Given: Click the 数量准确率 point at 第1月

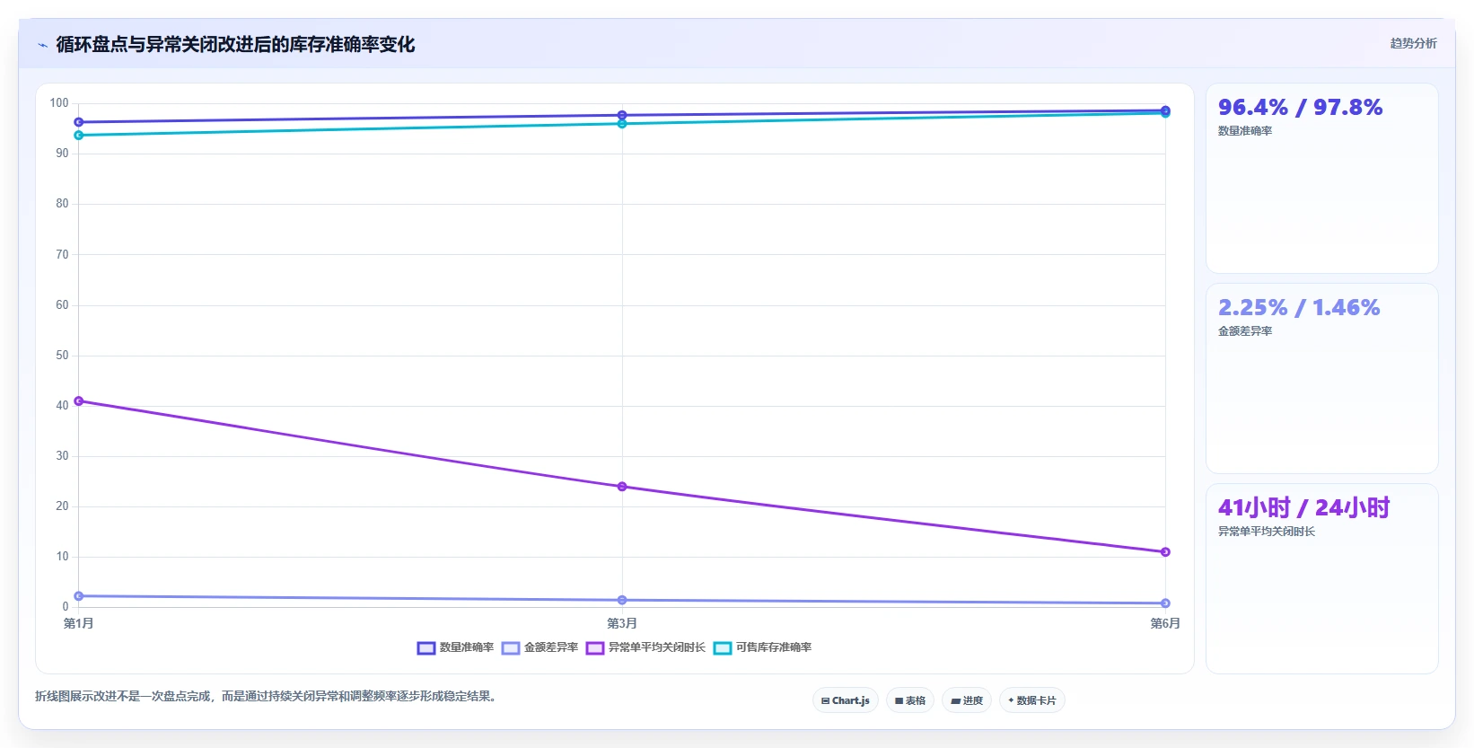Looking at the screenshot, I should point(79,122).
